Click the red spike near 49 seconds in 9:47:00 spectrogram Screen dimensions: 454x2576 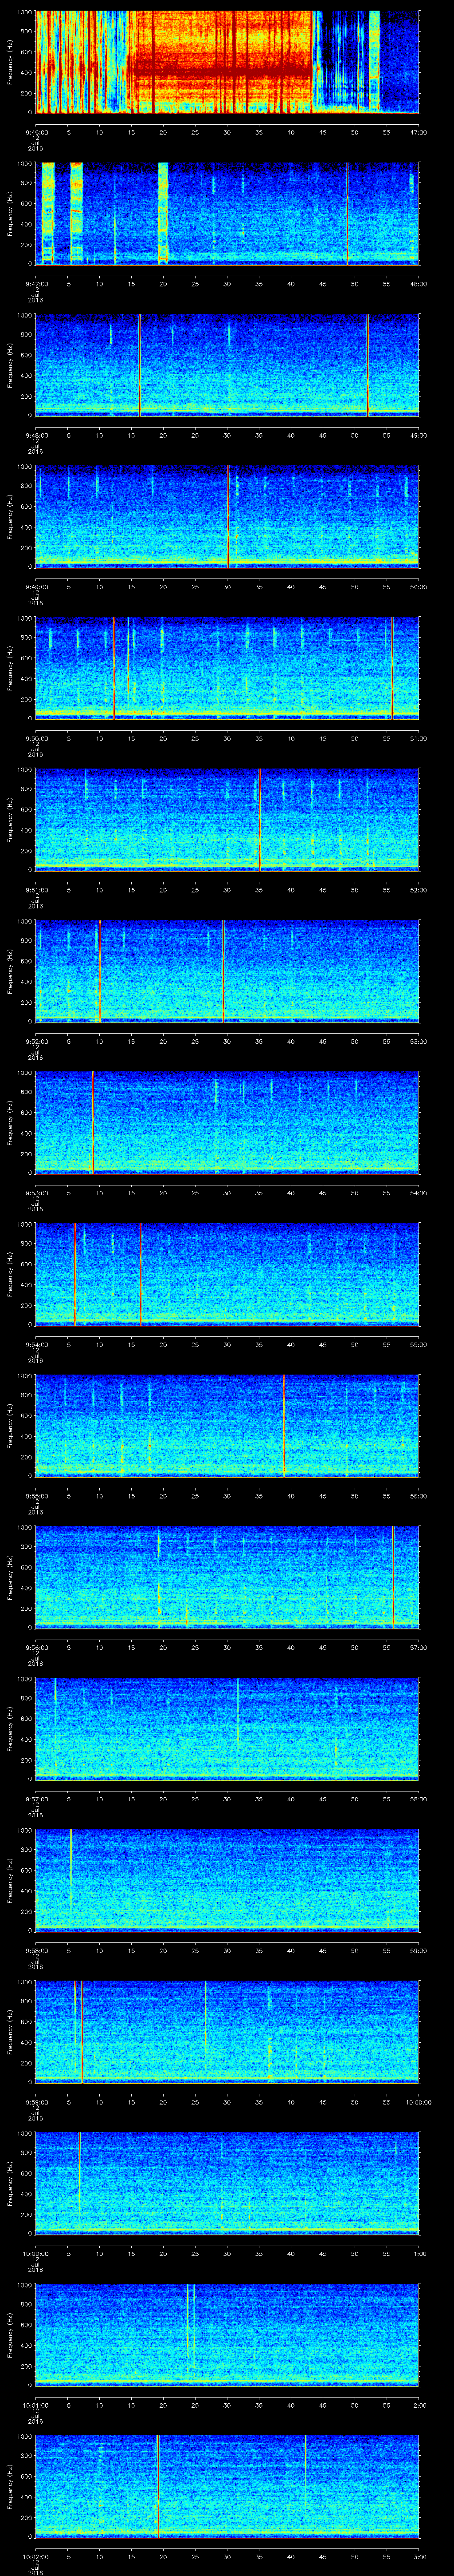click(347, 214)
